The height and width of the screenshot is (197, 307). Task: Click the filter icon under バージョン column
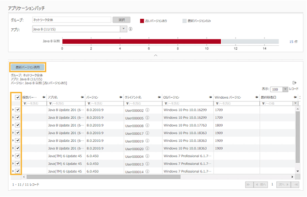(88, 103)
